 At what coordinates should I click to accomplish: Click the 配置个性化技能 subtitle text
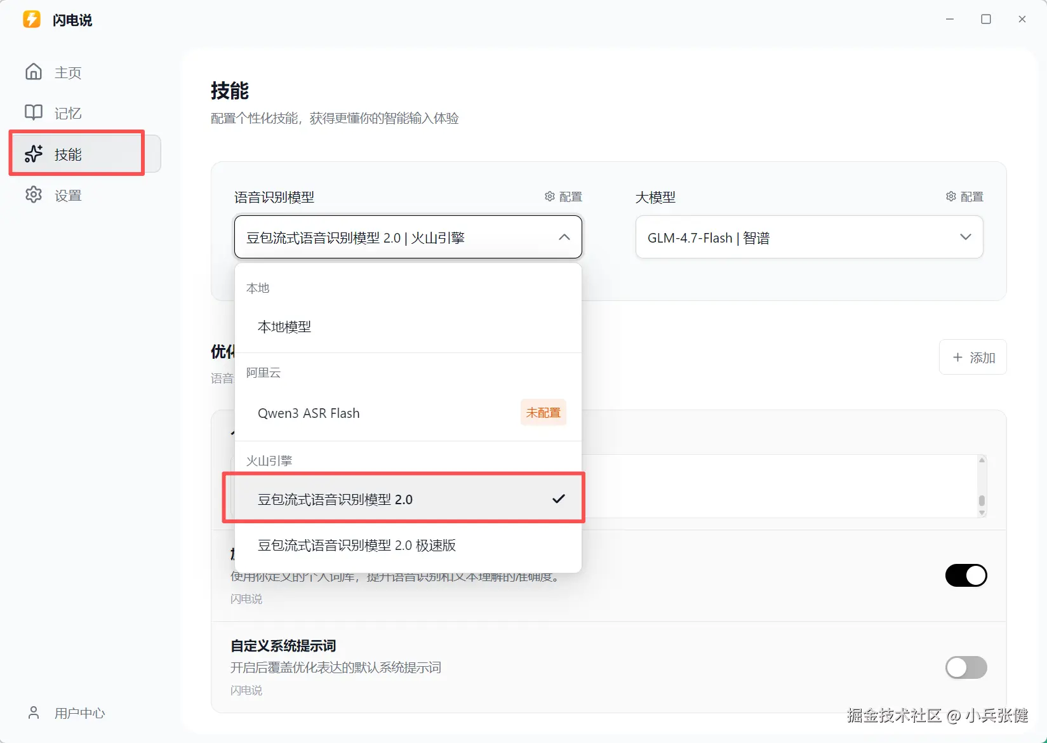[335, 118]
